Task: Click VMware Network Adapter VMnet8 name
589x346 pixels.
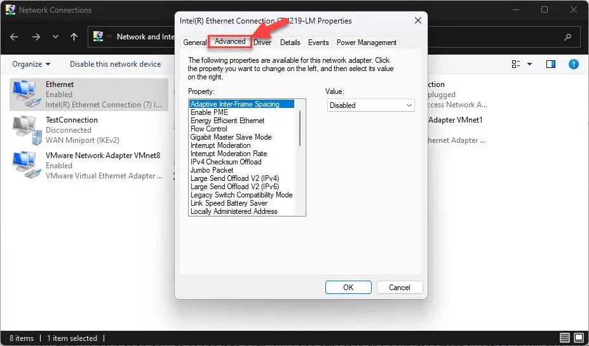Action: point(103,156)
